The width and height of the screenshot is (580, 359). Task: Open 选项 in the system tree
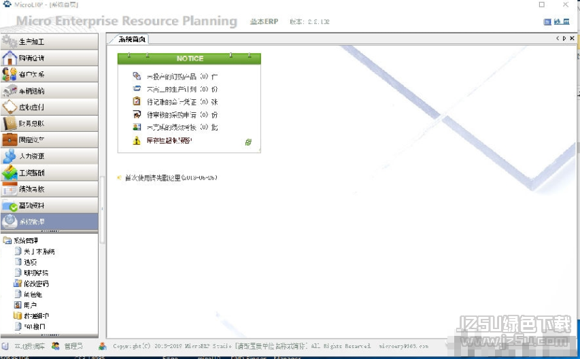coord(31,262)
